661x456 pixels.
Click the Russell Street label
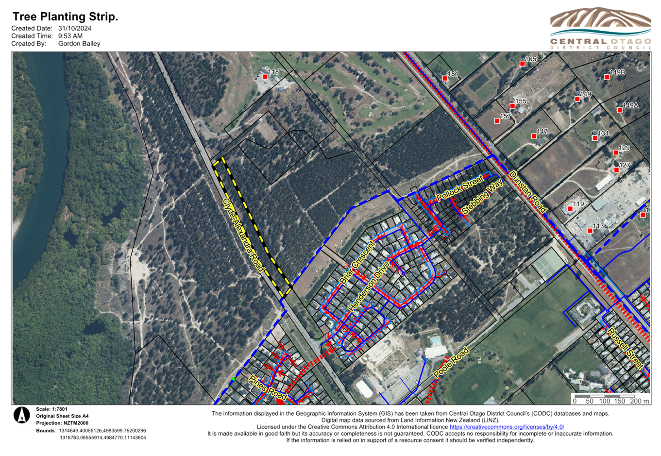[625, 348]
